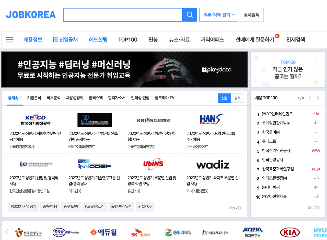Switch to the 합격스펙 tab

[96, 98]
